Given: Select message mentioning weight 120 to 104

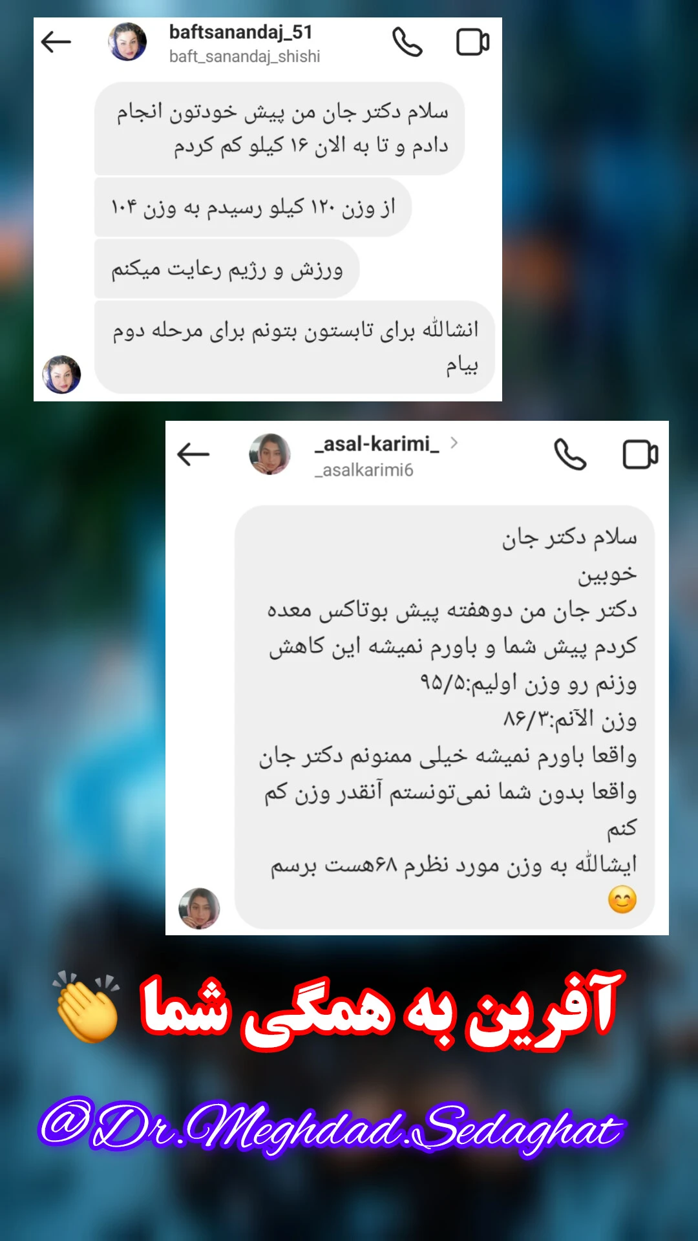Looking at the screenshot, I should click(253, 207).
